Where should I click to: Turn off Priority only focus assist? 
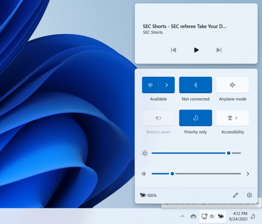pos(195,118)
